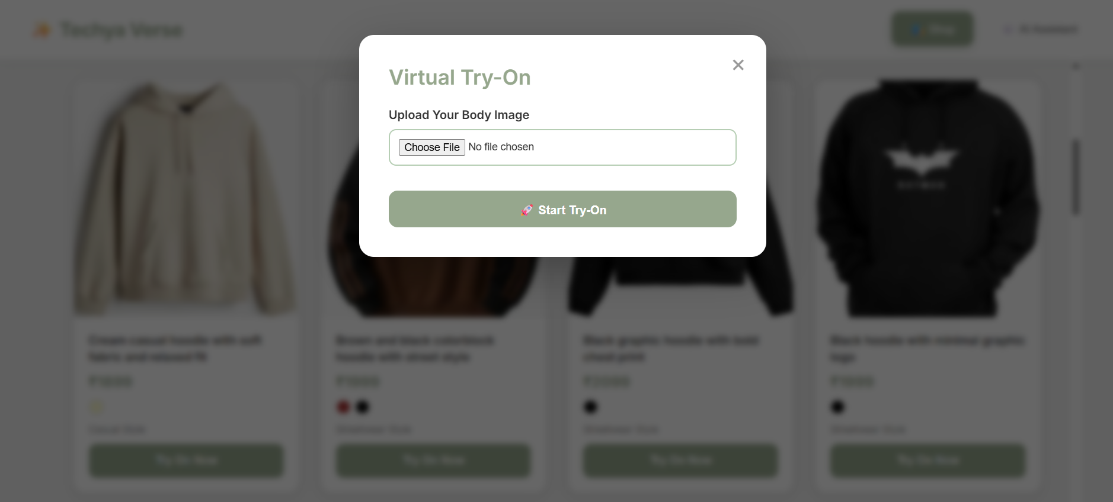
Task: Open the Batman hoodie product image
Action: tap(927, 198)
